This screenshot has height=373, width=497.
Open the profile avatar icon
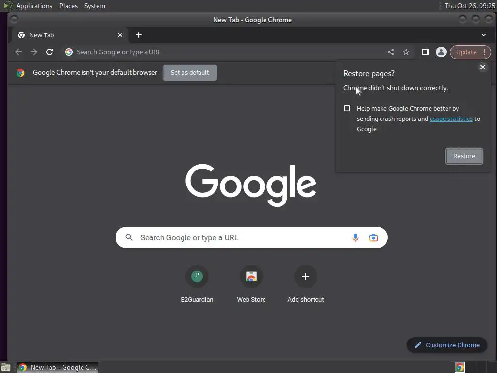pos(441,52)
